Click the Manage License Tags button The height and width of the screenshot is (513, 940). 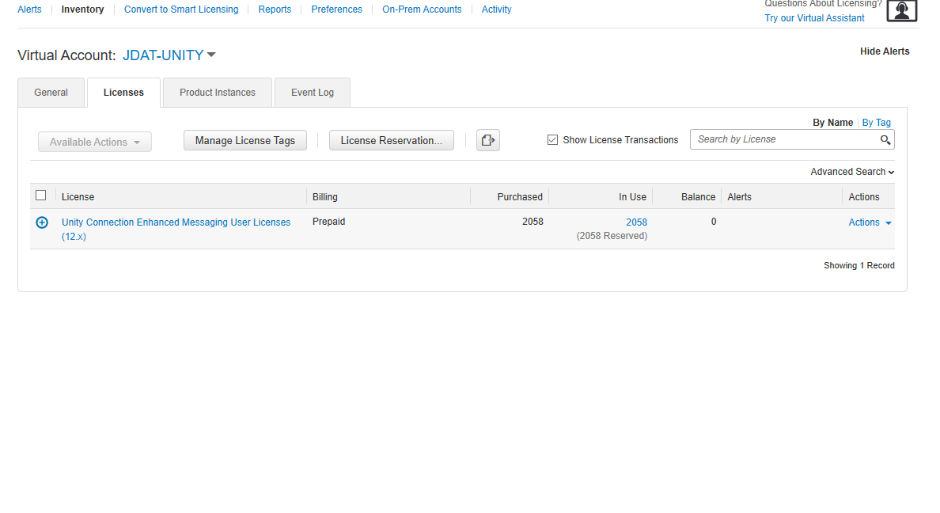coord(244,139)
